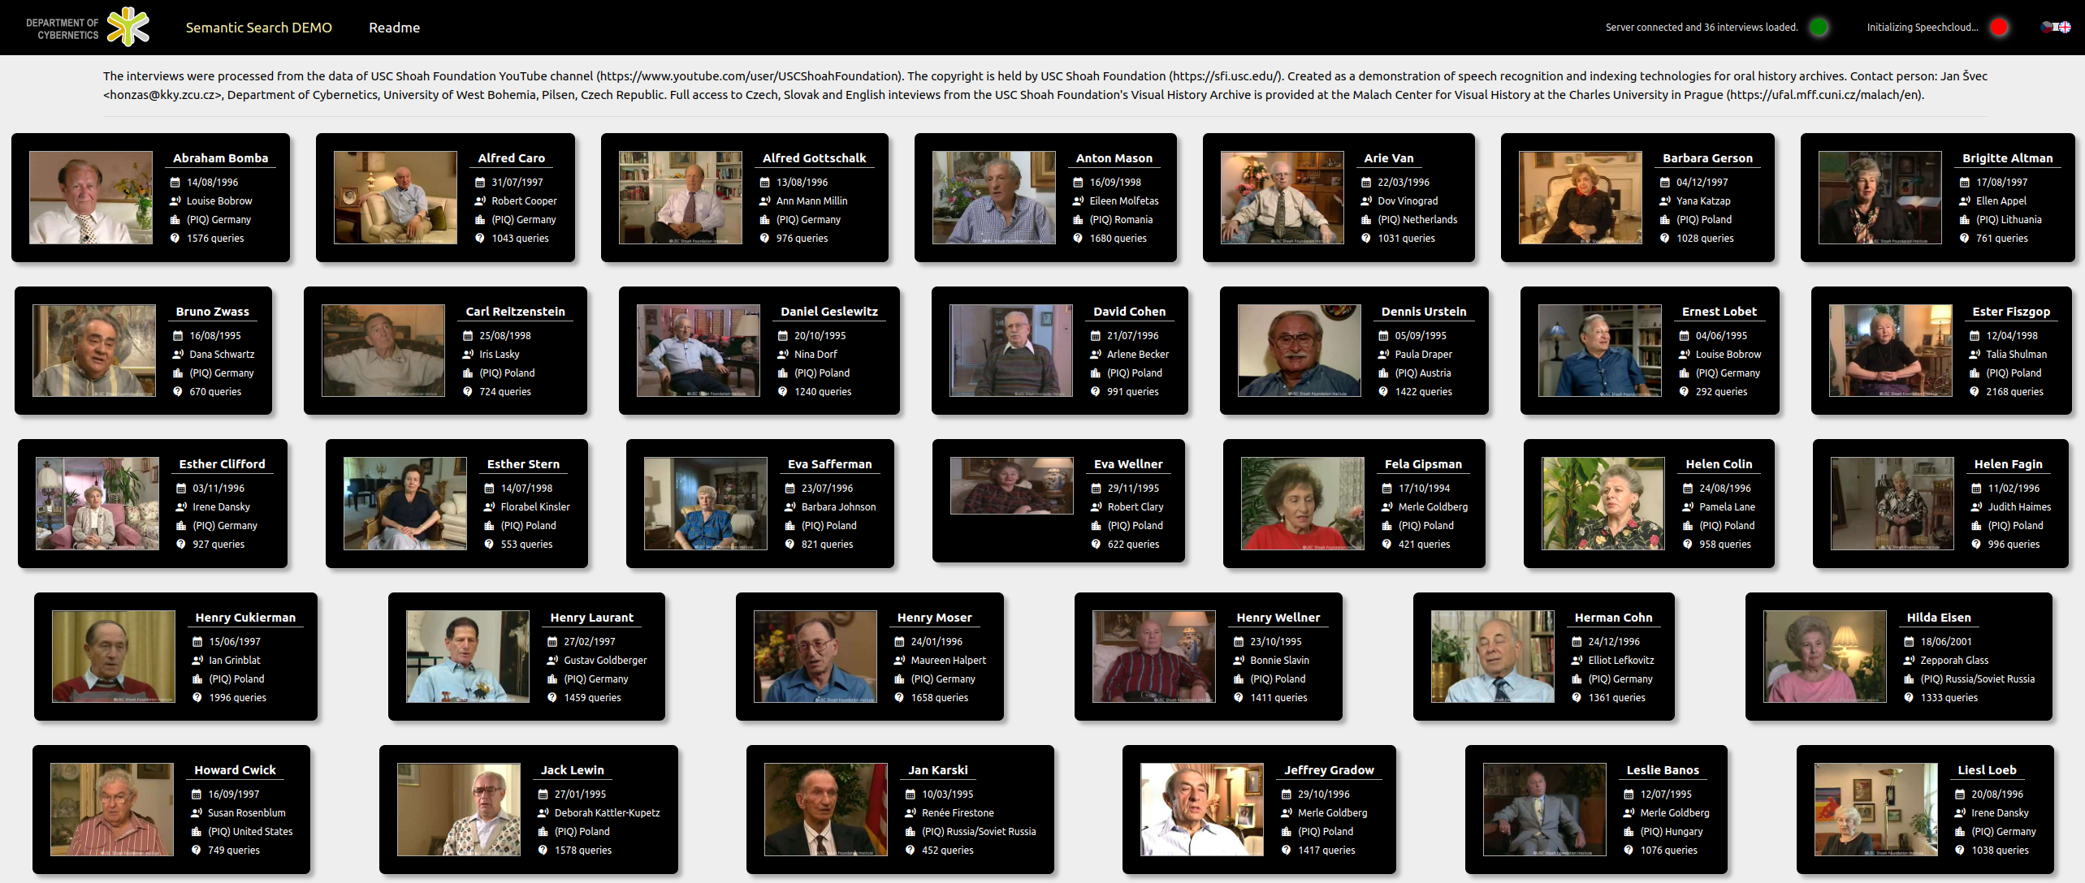2085x883 pixels.
Task: Open Brigitte Altman's interview thumbnail
Action: 1880,197
